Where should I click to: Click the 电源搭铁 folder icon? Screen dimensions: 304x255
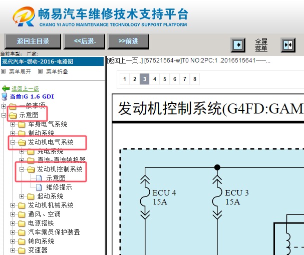pyautogui.click(x=22, y=223)
